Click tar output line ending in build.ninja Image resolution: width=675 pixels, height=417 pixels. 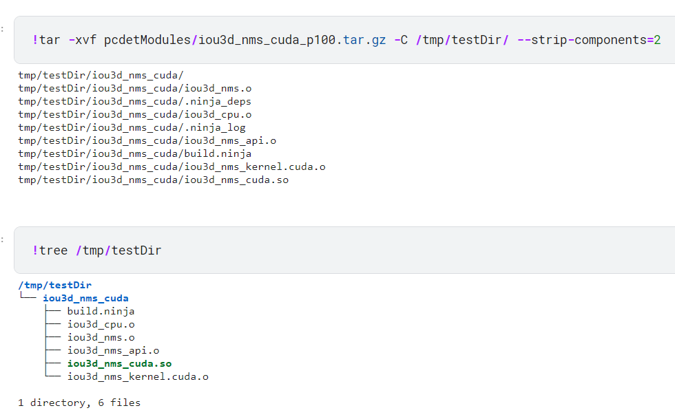(x=135, y=153)
